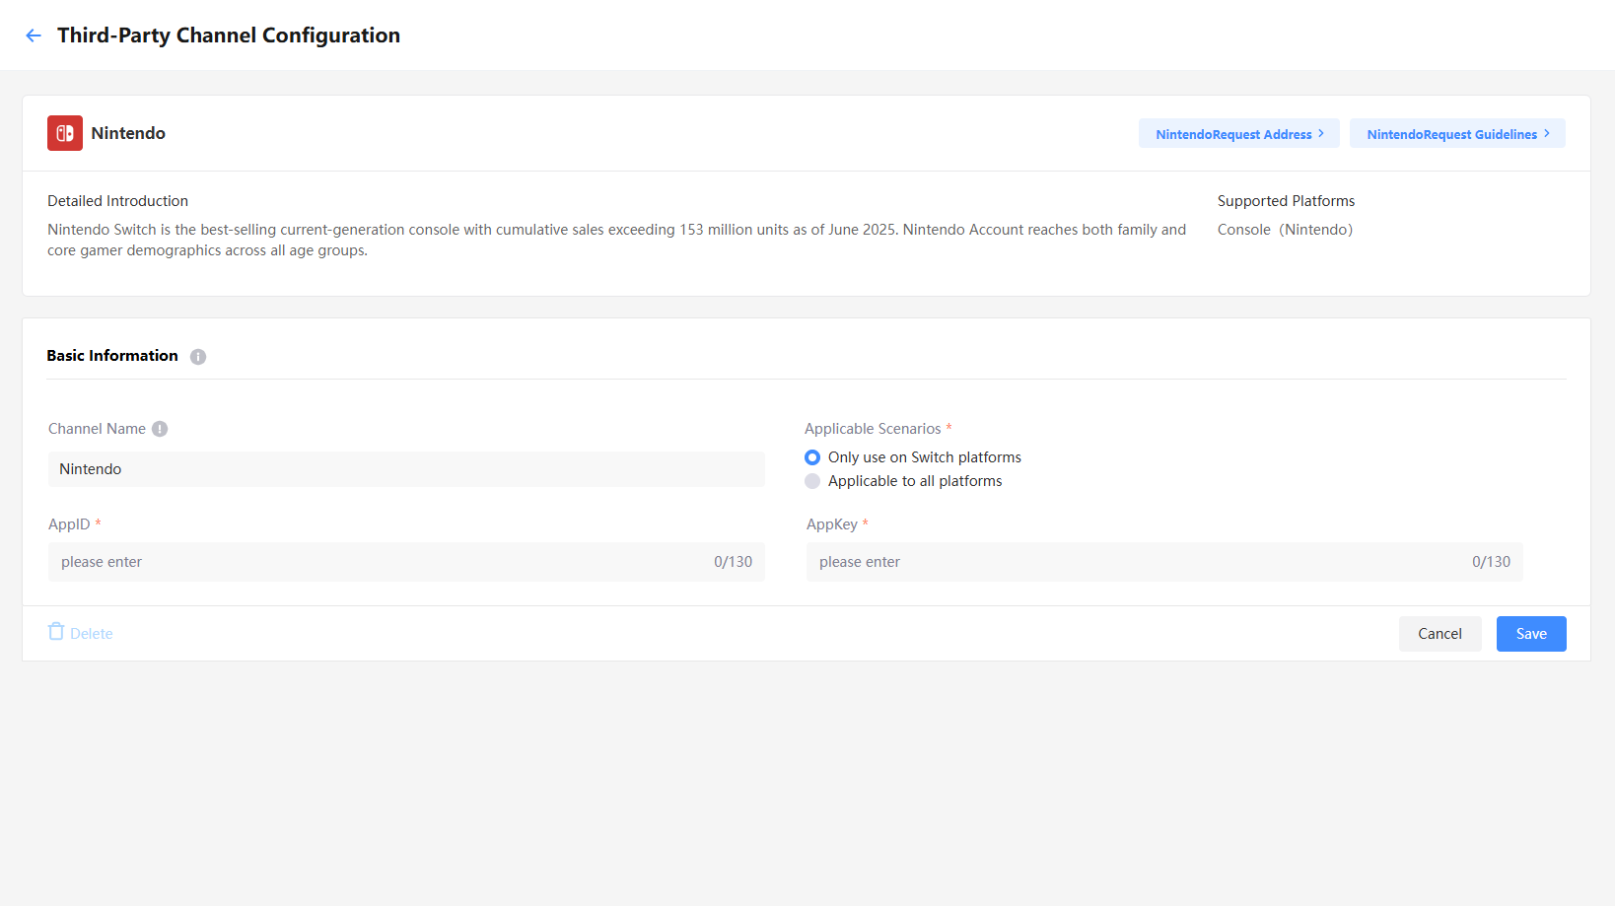The image size is (1615, 906).
Task: Click the Applicable Scenarios label
Action: (873, 429)
